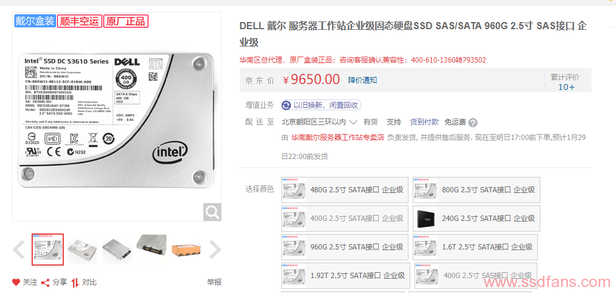This screenshot has height=293, width=616.
Task: Click the heart icon to follow product
Action: coord(16,282)
